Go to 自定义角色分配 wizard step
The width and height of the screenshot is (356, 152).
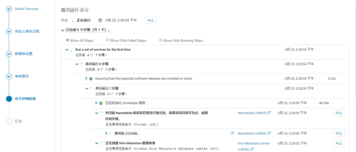(x=27, y=31)
